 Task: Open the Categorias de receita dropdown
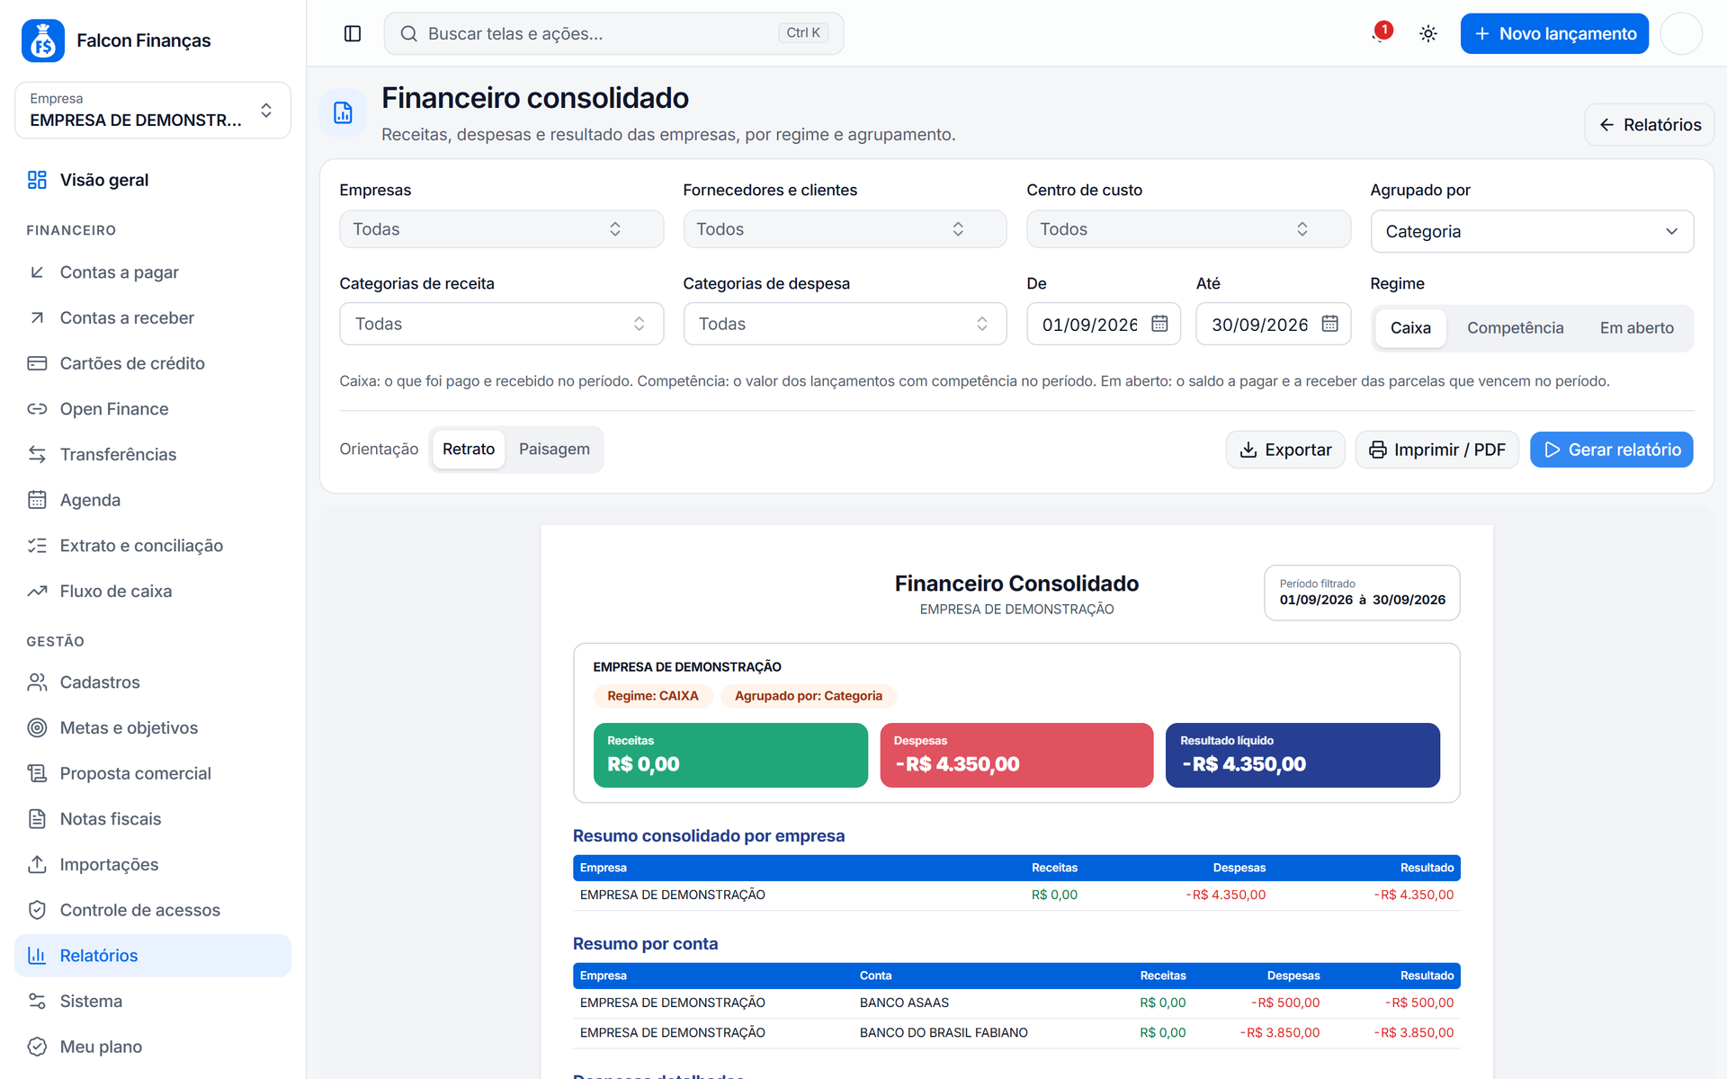click(501, 324)
